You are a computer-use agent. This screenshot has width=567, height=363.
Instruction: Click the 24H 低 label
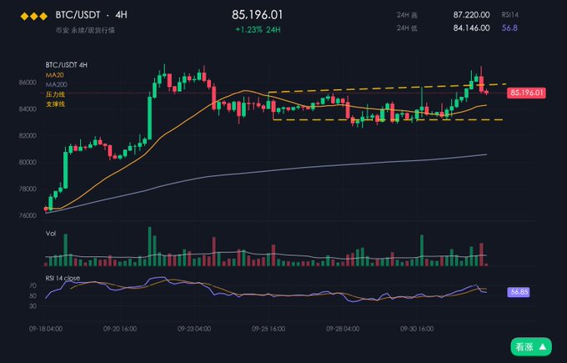tap(407, 28)
